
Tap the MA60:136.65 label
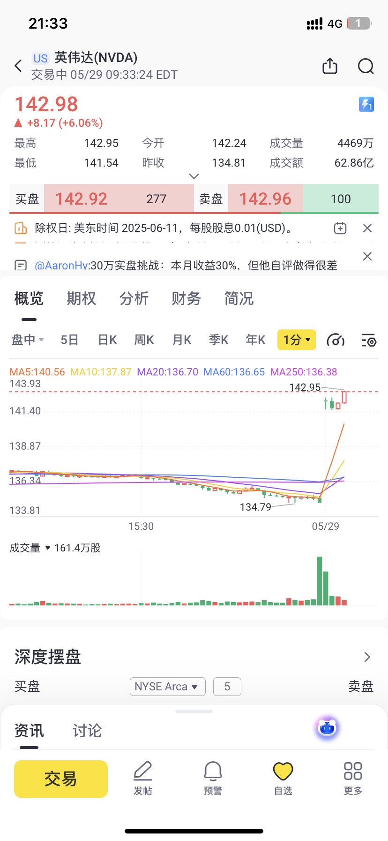(x=234, y=372)
